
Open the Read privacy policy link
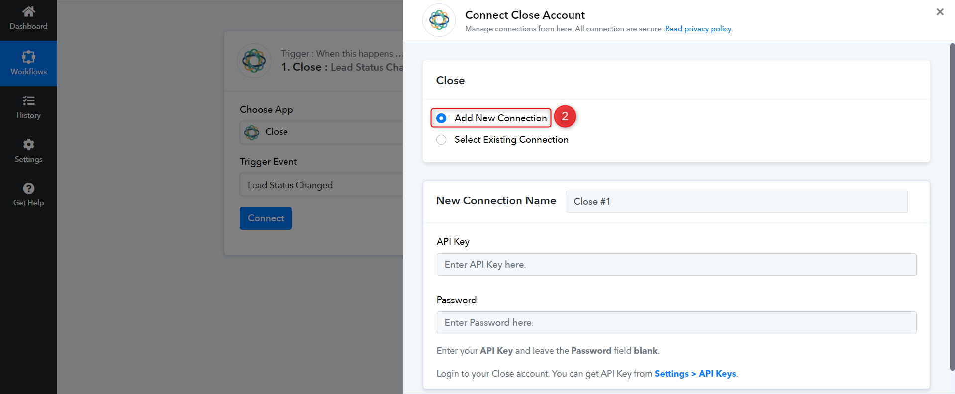pyautogui.click(x=698, y=29)
